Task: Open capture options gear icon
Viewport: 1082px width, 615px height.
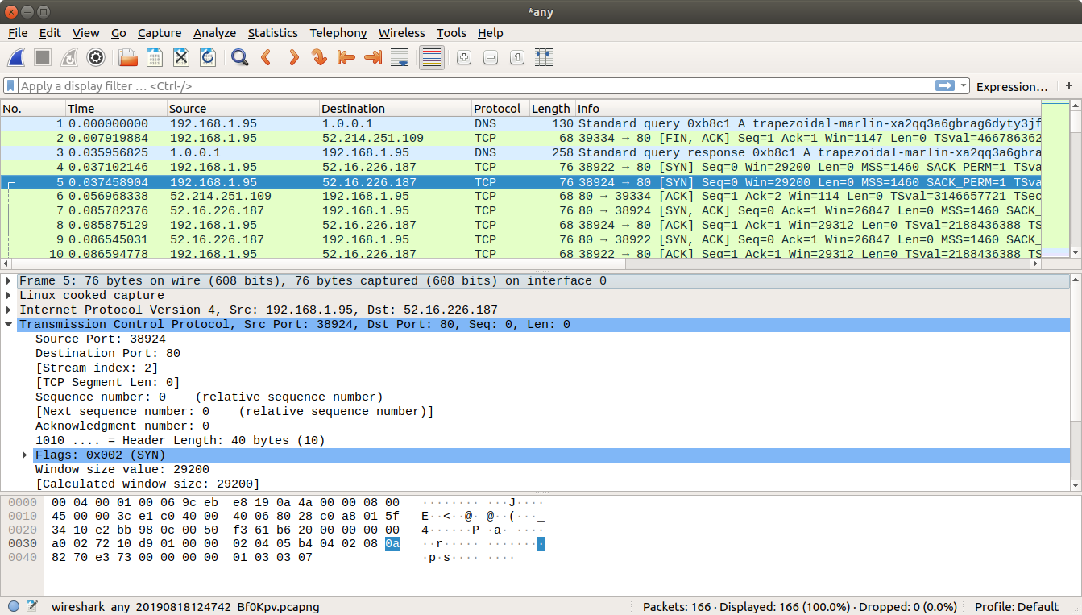Action: coord(96,57)
